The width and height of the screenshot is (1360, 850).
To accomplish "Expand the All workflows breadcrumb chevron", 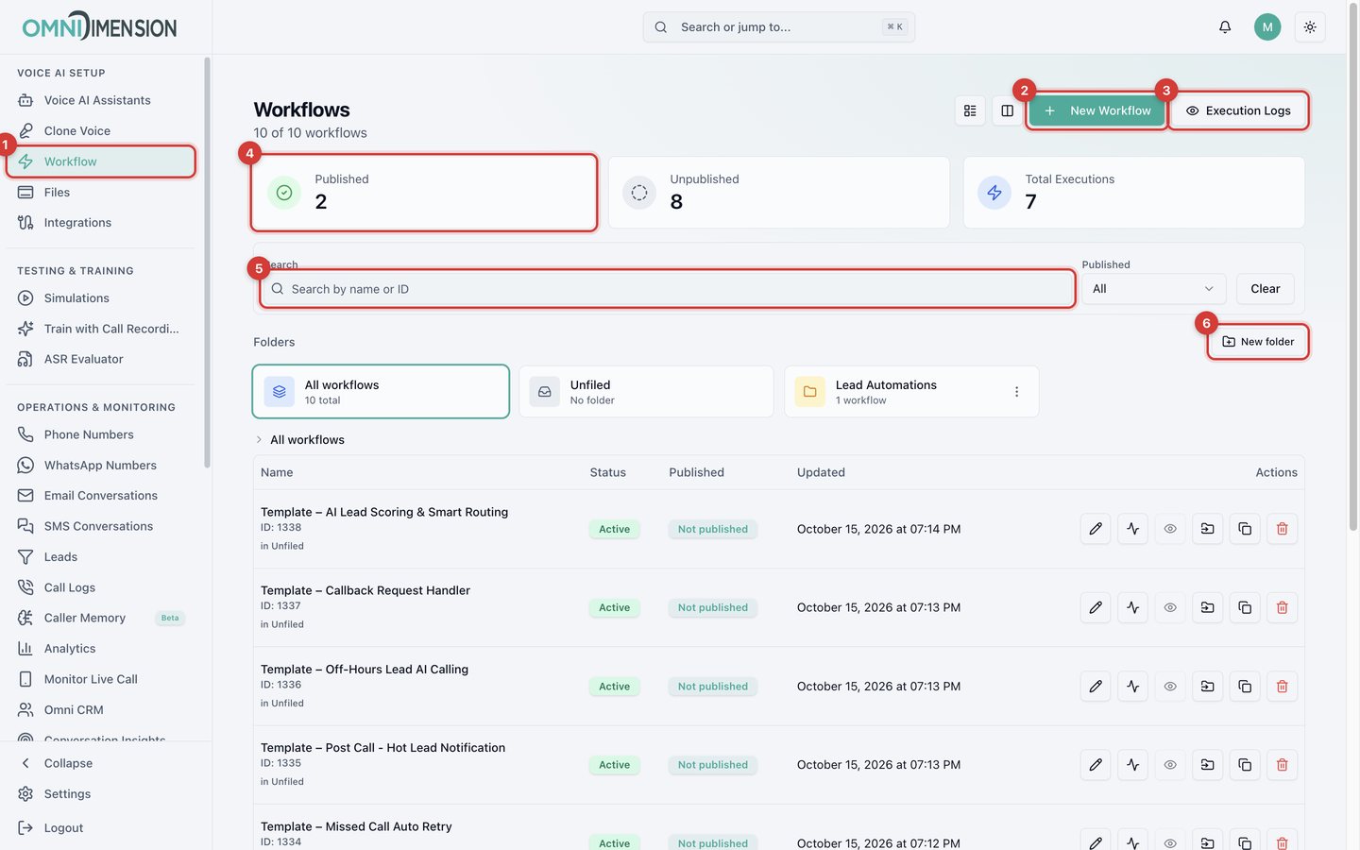I will pyautogui.click(x=259, y=440).
